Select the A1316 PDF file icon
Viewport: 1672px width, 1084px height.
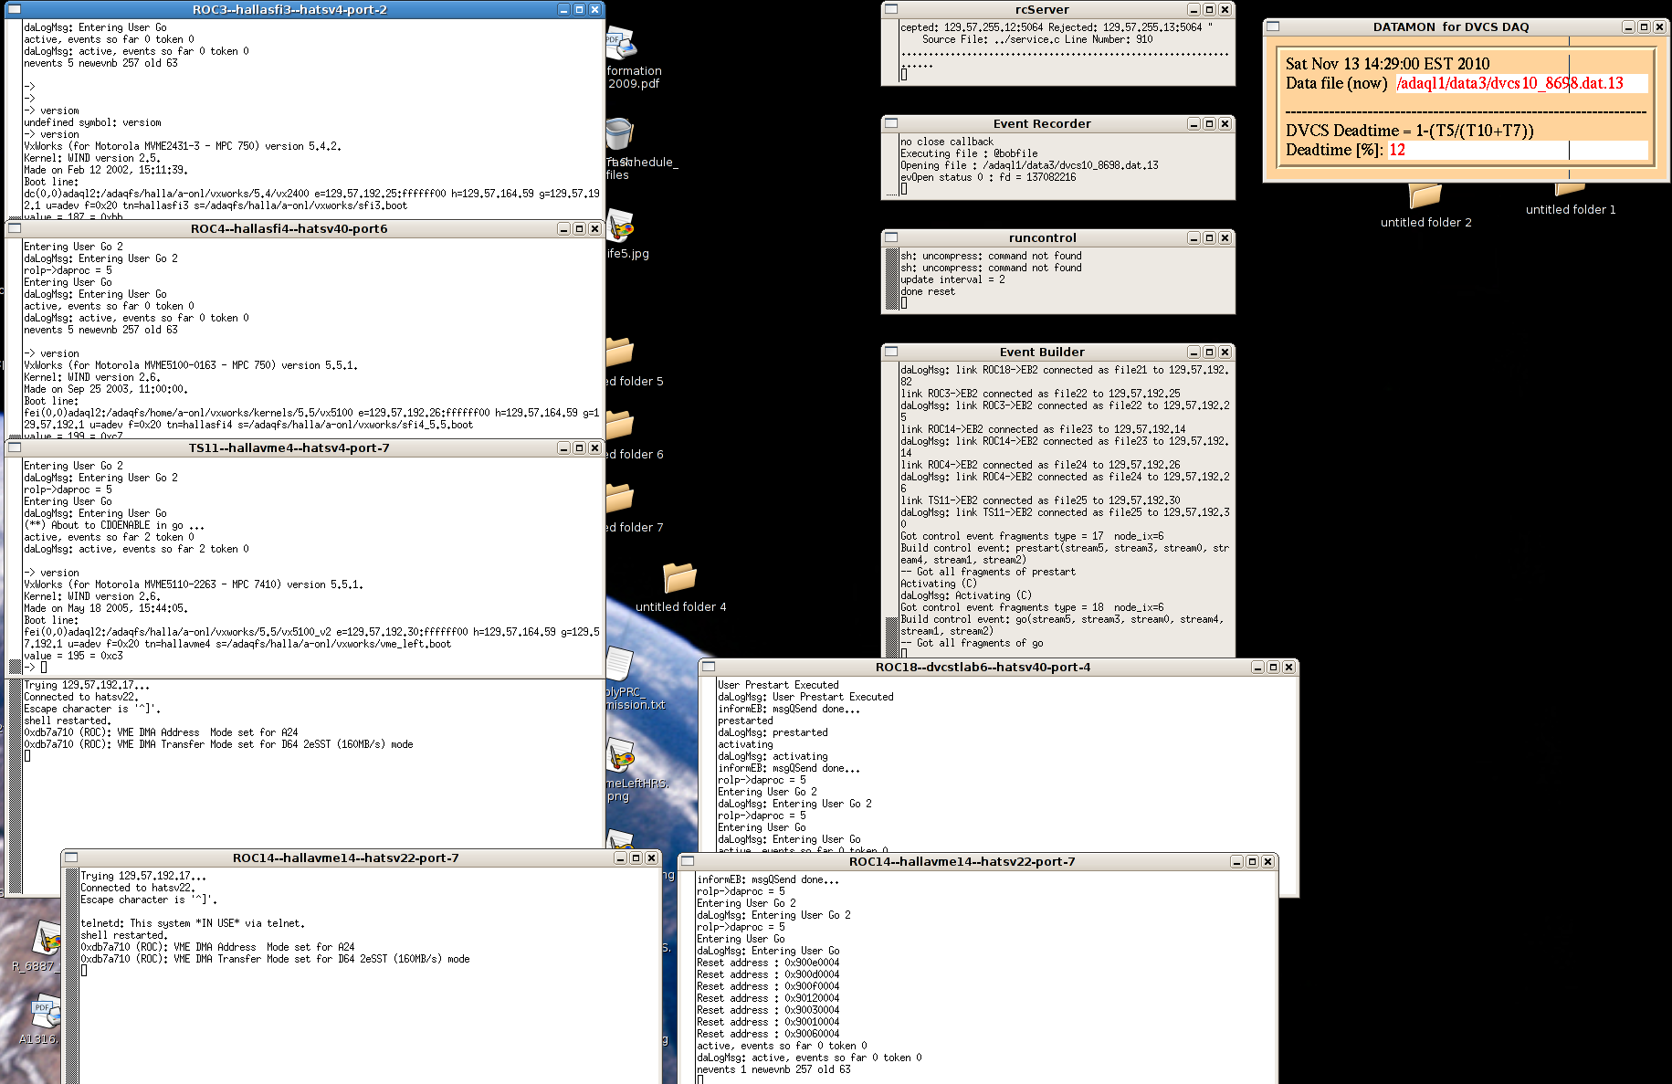point(44,1012)
